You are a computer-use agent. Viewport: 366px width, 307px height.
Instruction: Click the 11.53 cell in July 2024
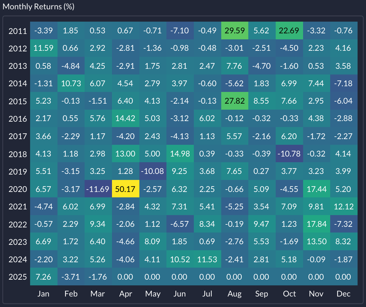tap(207, 259)
